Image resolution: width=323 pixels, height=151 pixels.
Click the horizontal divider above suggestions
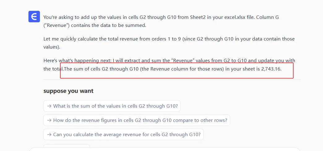172,80
